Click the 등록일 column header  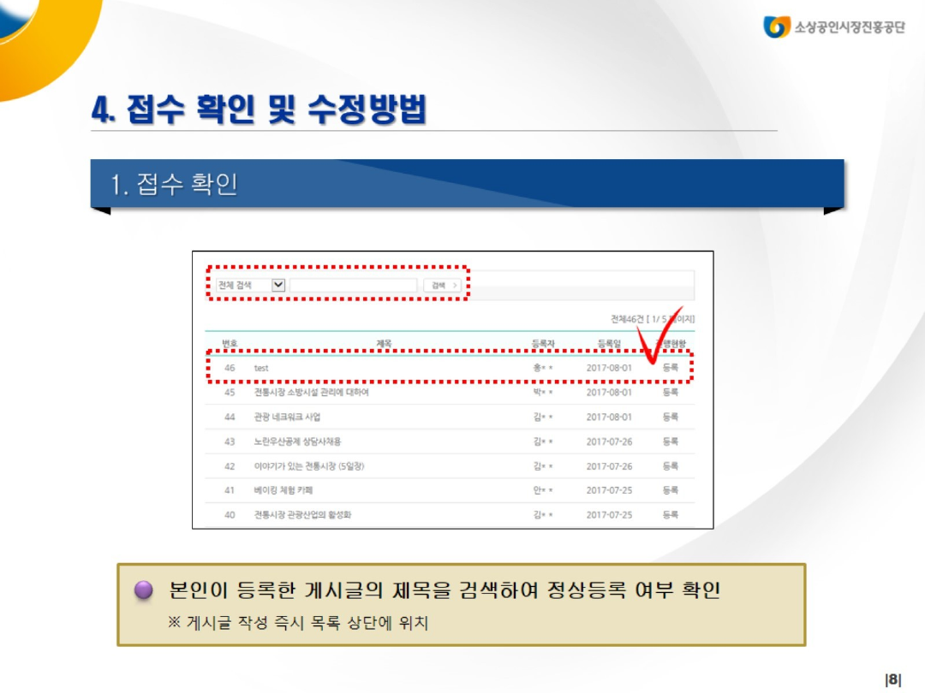click(x=609, y=344)
